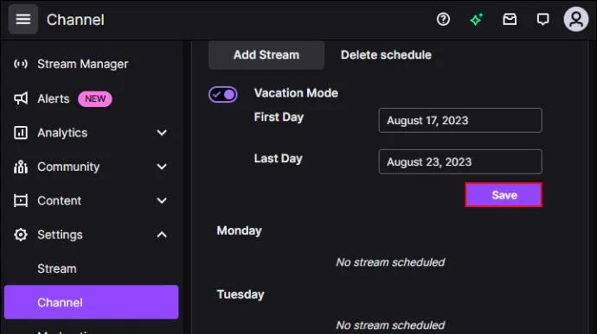
Task: Click the Tuesday heading
Action: [x=241, y=294]
